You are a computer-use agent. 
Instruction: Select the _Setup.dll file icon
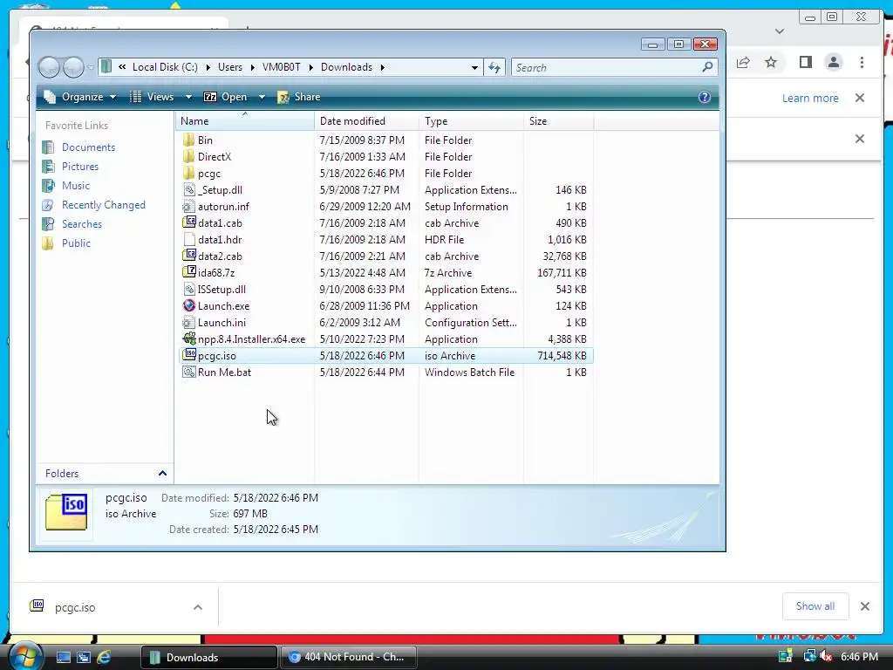pyautogui.click(x=188, y=189)
